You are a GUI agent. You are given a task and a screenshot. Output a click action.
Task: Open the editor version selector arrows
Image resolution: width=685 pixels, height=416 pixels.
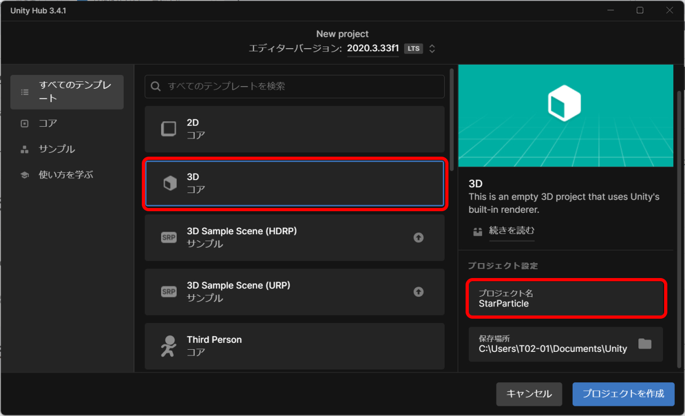coord(432,48)
